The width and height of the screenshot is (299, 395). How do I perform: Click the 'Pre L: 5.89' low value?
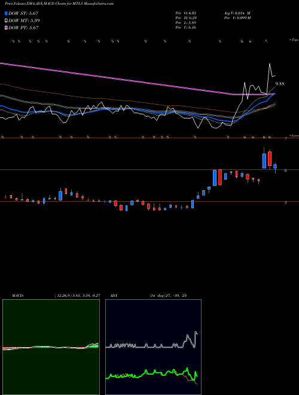186,23
